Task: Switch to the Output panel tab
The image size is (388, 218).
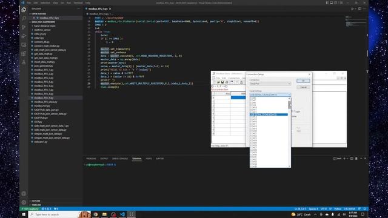Action: click(x=104, y=159)
